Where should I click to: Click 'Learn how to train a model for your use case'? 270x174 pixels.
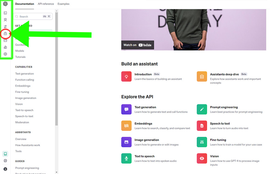[236, 145]
